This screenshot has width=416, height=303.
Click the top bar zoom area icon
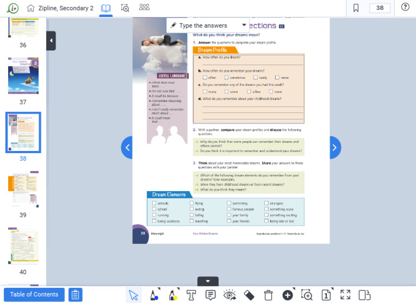coord(125,8)
